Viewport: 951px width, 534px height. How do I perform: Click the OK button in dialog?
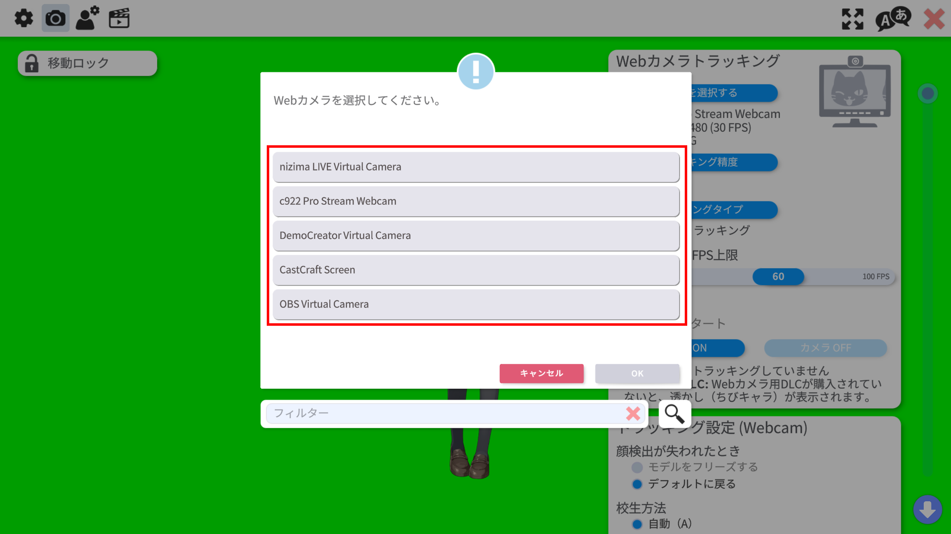click(637, 373)
